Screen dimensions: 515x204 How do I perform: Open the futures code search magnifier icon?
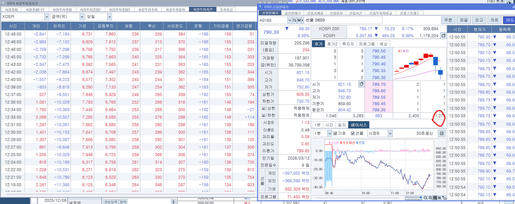295,20
